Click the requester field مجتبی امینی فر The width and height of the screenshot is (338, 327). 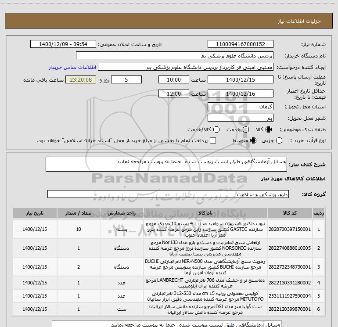point(186,67)
